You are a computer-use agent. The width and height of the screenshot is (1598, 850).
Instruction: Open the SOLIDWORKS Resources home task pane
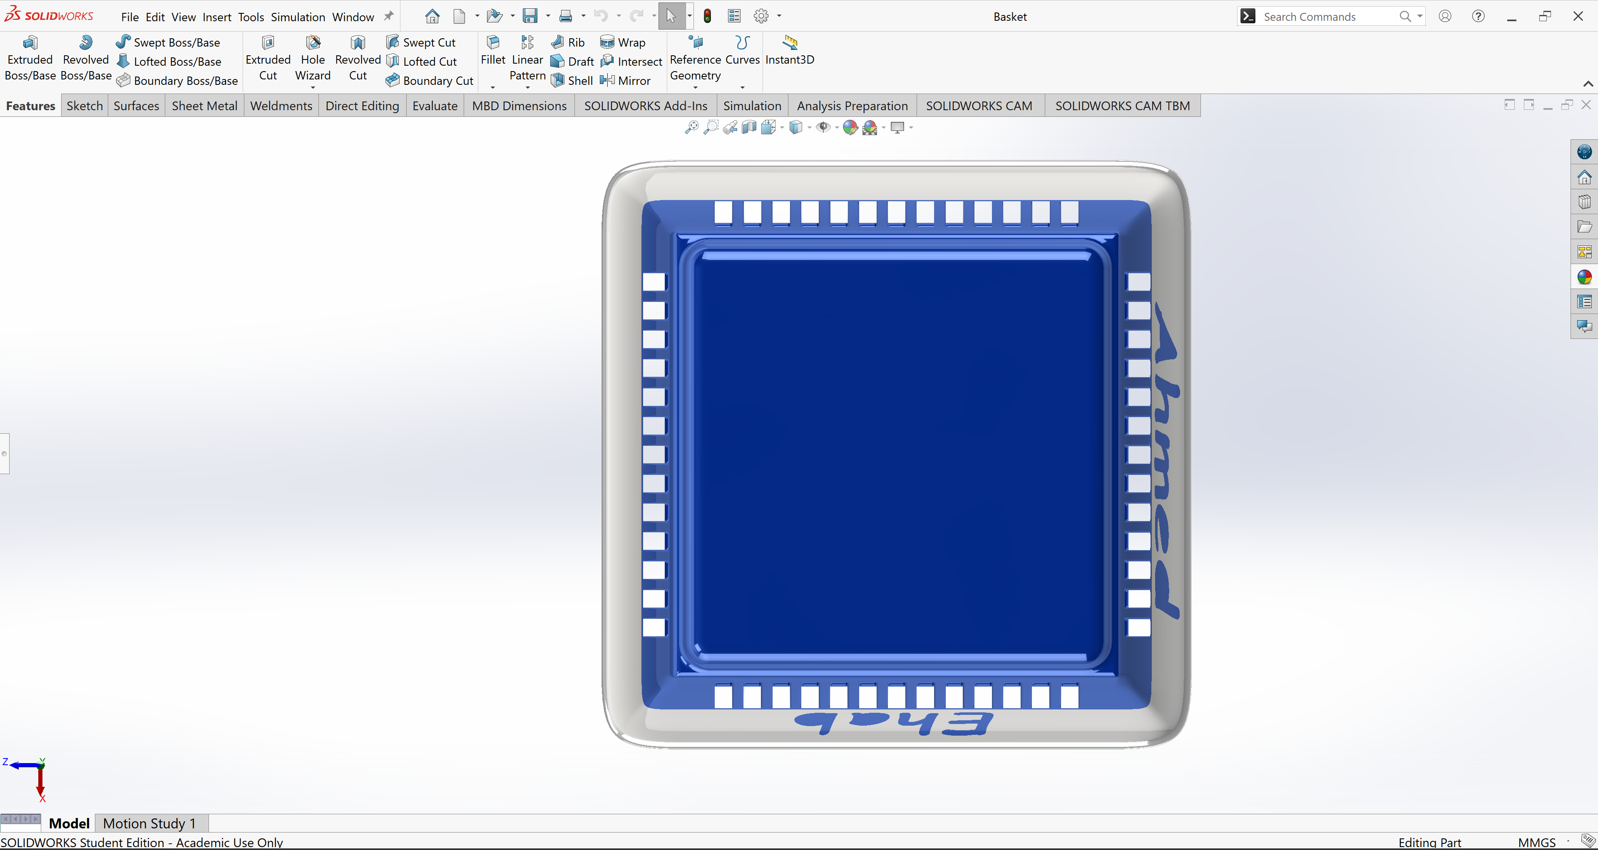[1584, 177]
